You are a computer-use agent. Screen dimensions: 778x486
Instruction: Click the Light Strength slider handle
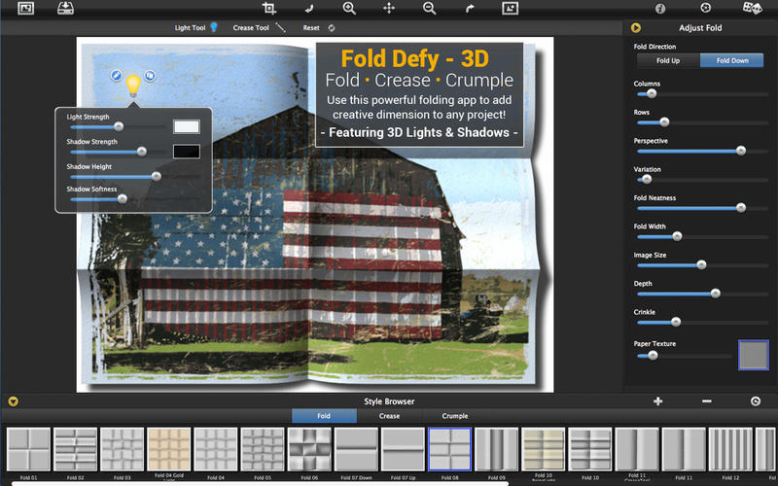[x=119, y=127]
